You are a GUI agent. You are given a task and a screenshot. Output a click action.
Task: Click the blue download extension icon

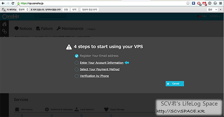194,3
